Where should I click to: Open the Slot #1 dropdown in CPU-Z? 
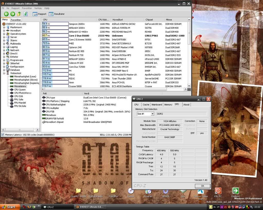click(152, 114)
